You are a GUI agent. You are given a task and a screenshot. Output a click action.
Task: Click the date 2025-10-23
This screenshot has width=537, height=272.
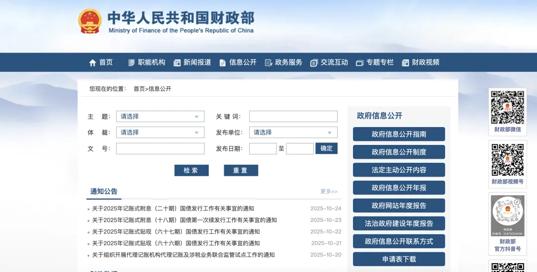click(326, 220)
